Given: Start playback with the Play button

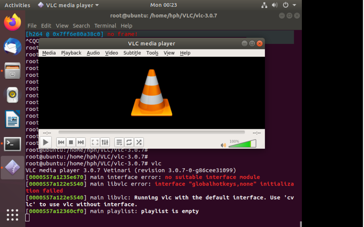Looking at the screenshot, I should point(45,142).
